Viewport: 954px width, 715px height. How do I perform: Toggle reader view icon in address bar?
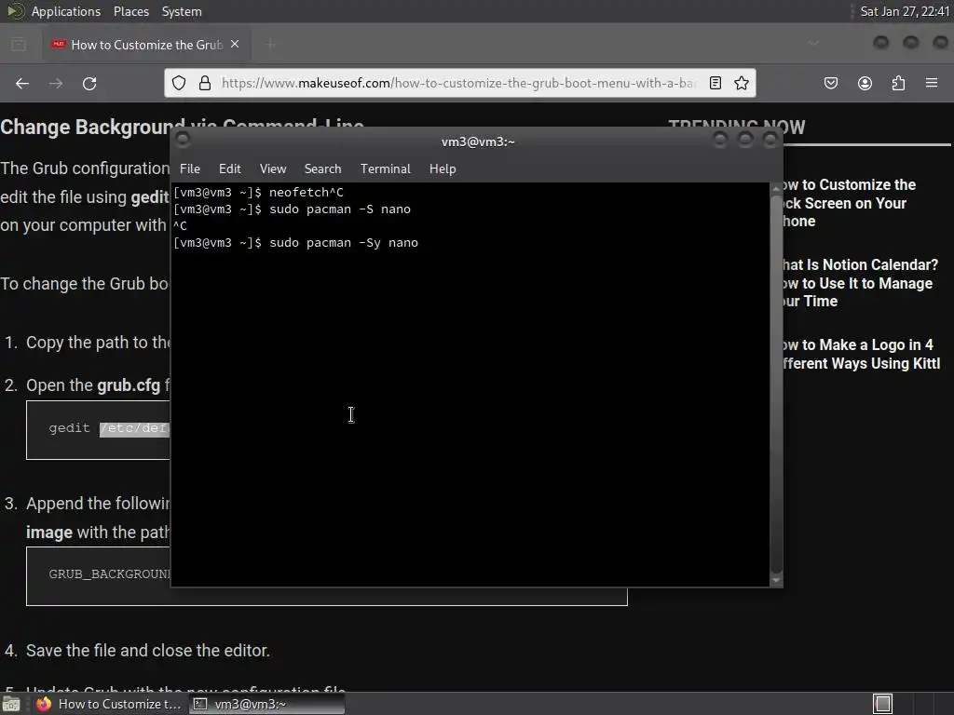[715, 83]
